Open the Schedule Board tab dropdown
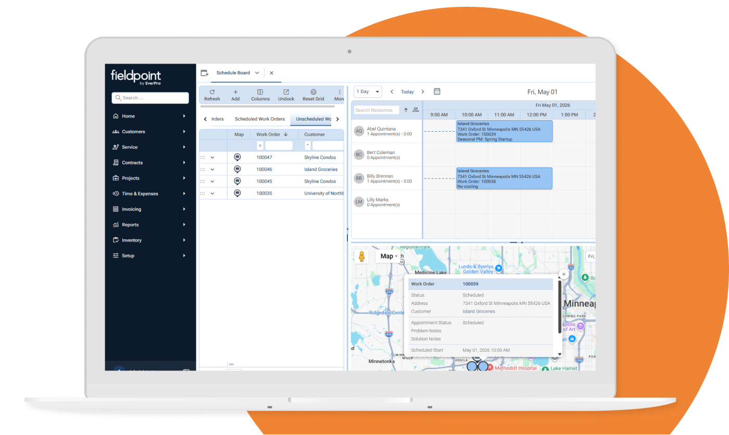Viewport: 729px width, 435px height. [x=257, y=73]
